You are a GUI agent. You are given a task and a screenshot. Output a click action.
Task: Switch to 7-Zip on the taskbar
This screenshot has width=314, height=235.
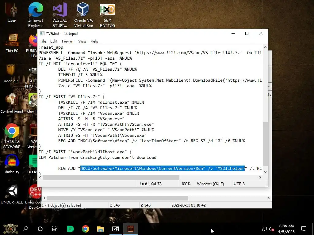pos(116,229)
